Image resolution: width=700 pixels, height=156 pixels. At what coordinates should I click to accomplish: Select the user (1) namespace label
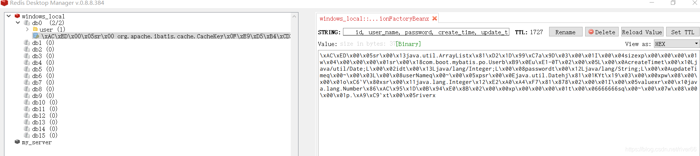[x=52, y=30]
